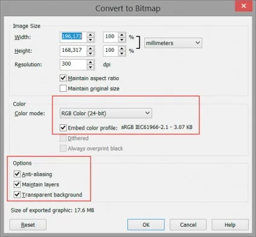Enable Maintain original size checkbox
This screenshot has height=237, width=256.
coord(63,88)
